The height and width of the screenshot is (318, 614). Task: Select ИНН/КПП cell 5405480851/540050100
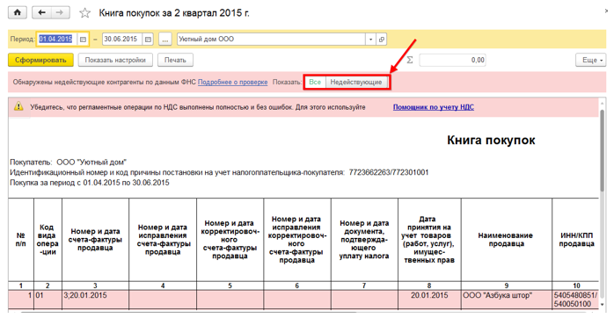(575, 300)
